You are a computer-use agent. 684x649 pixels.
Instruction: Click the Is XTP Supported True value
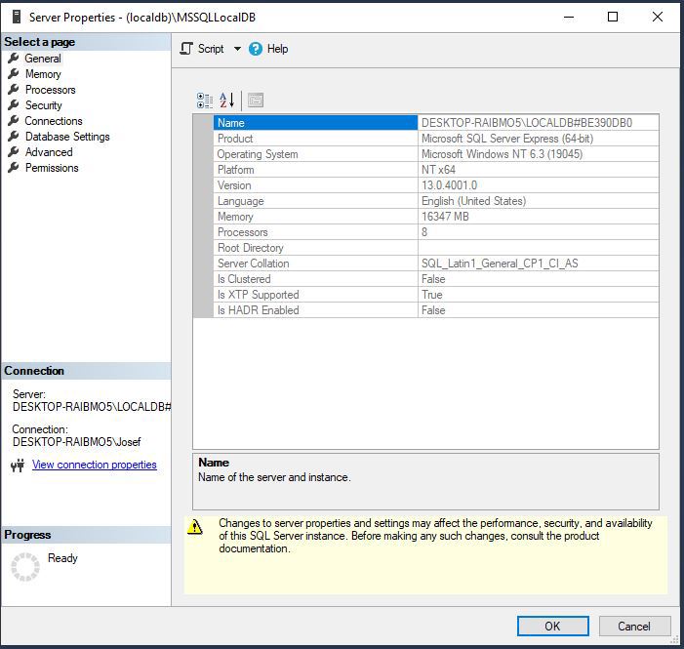[x=432, y=295]
